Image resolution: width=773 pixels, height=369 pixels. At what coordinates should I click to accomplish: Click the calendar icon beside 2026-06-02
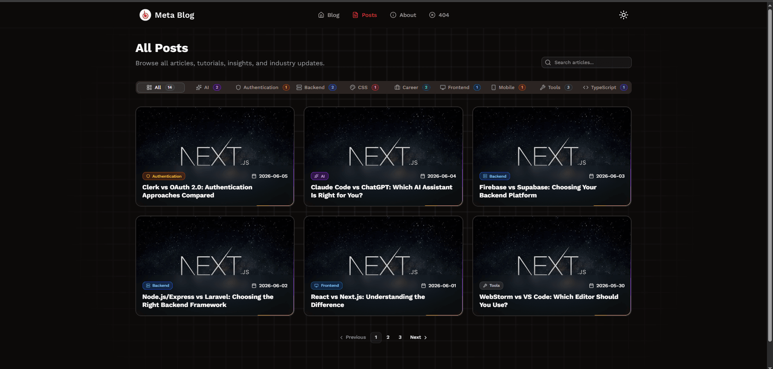tap(254, 286)
